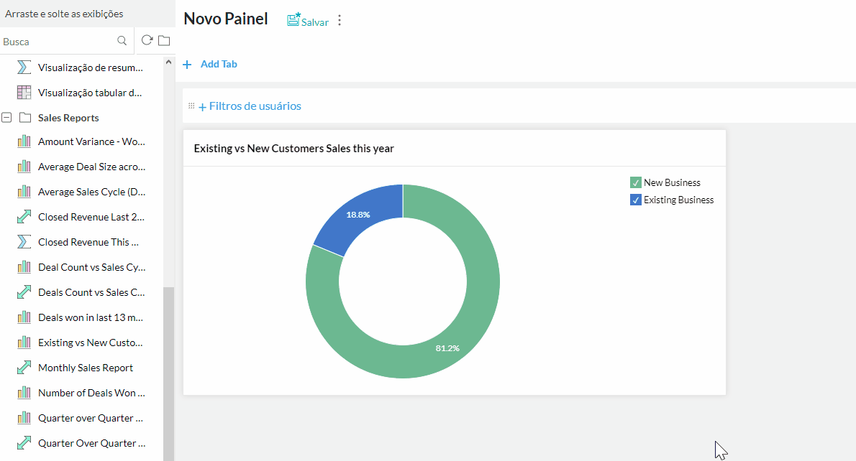The width and height of the screenshot is (856, 461).
Task: Click the Add Tab label
Action: [x=219, y=65]
